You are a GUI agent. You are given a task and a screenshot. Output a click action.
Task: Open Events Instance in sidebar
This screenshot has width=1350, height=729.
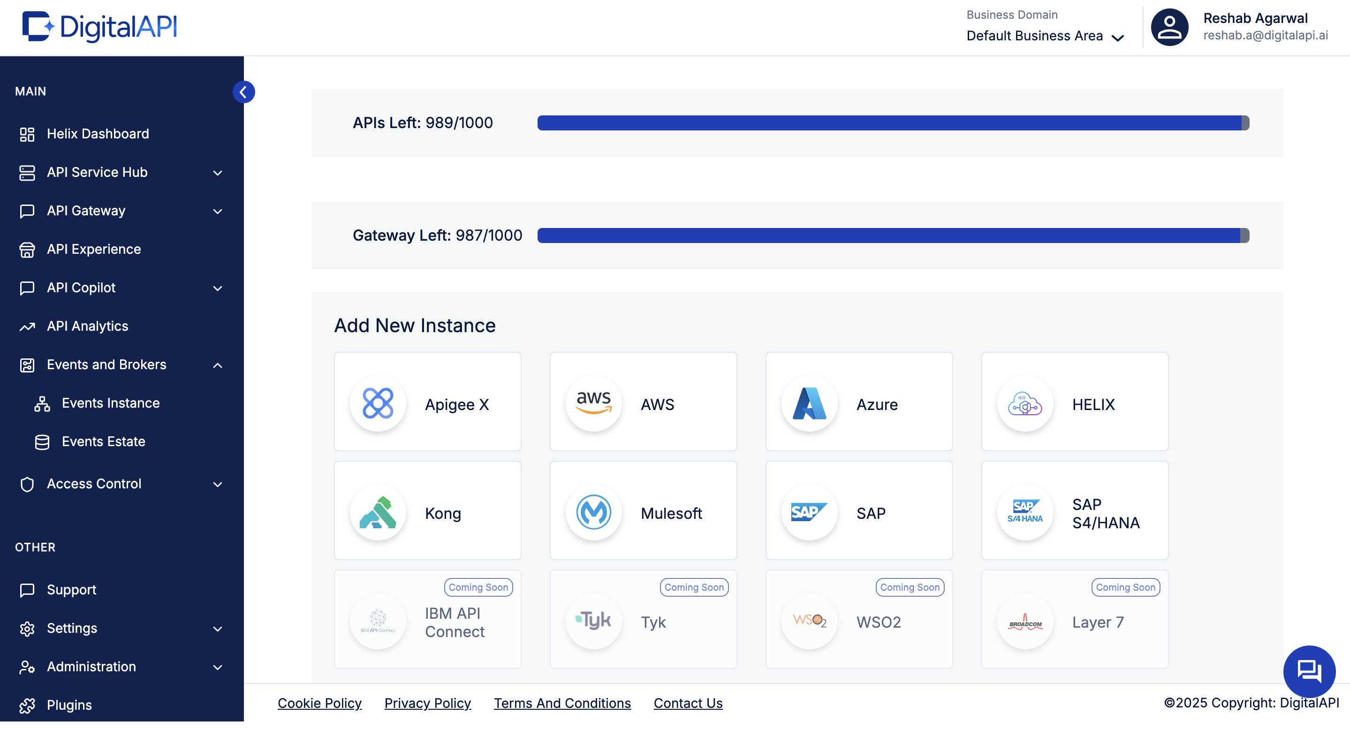coord(111,403)
